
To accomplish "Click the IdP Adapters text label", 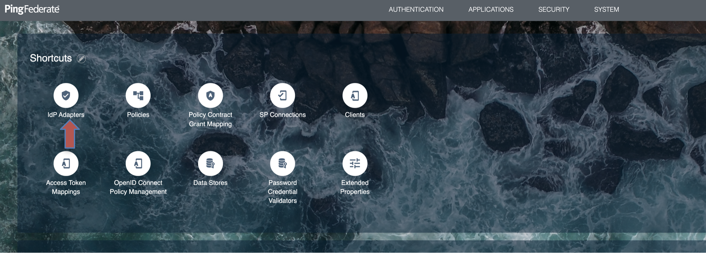I will click(66, 115).
